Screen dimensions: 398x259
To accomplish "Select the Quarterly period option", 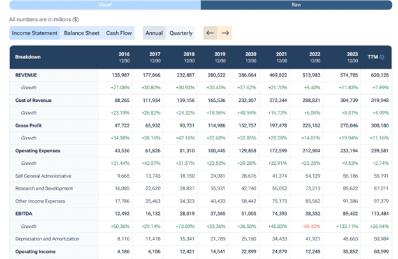I will point(181,33).
